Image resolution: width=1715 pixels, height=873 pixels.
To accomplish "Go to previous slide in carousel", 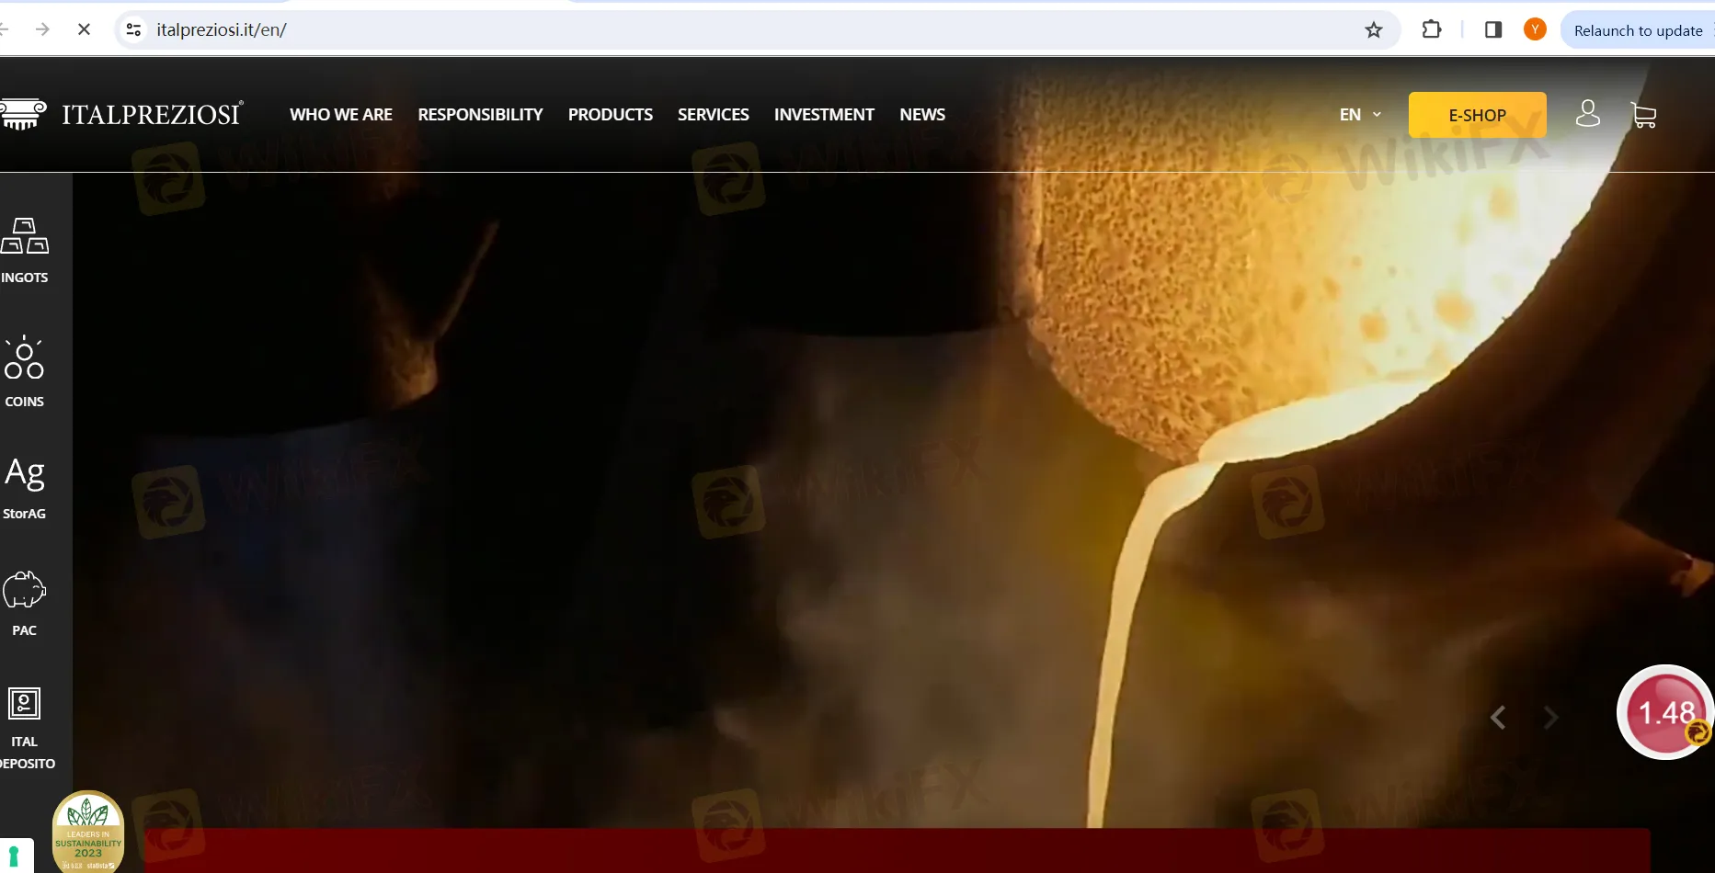I will pyautogui.click(x=1498, y=718).
